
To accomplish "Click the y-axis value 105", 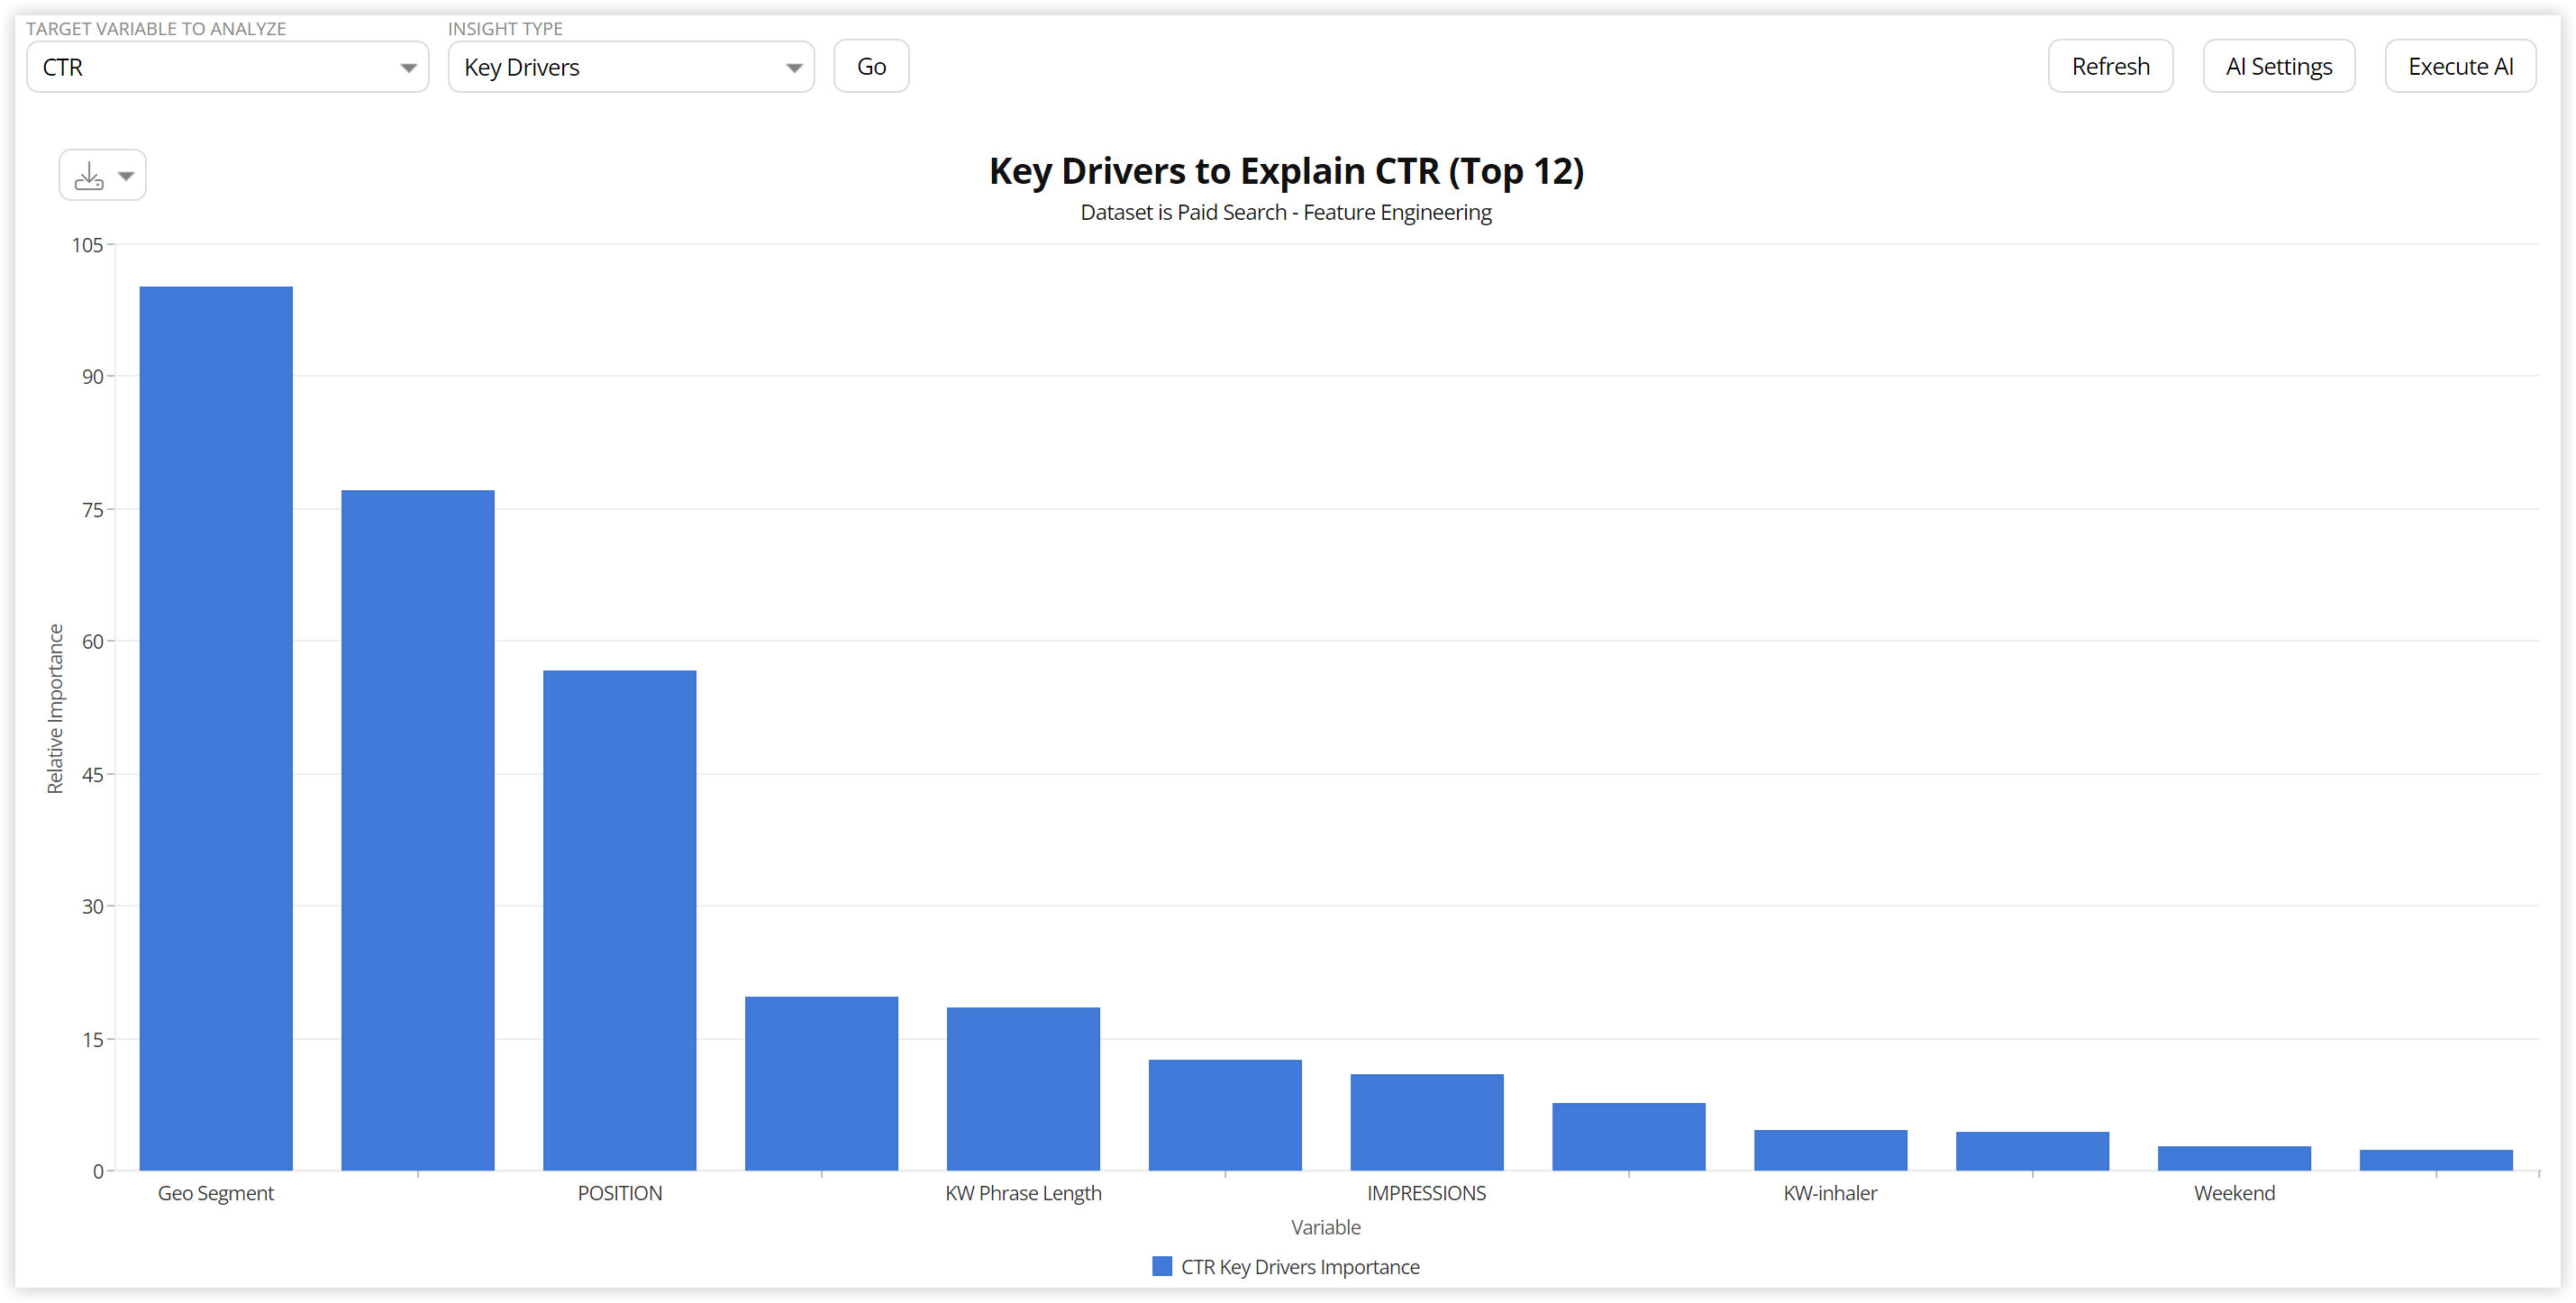I will (87, 245).
